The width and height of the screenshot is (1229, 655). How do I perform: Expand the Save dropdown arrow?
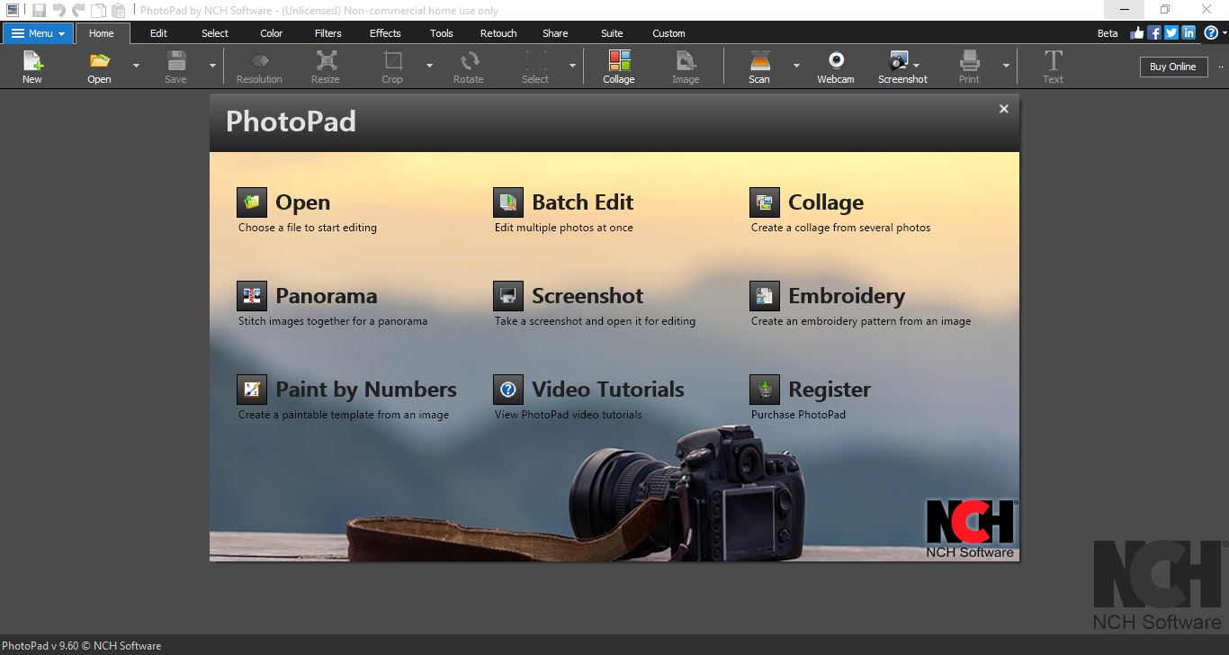coord(212,66)
